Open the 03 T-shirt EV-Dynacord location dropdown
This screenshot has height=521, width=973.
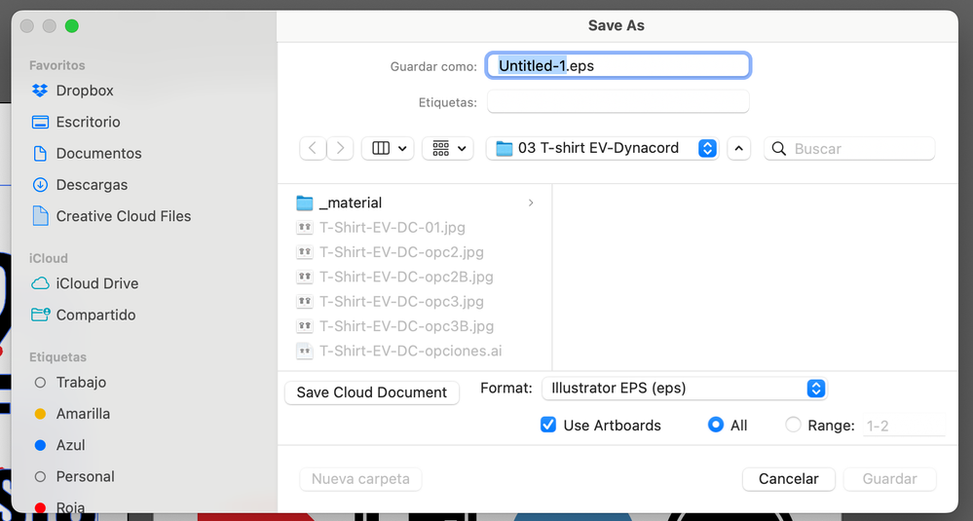602,148
